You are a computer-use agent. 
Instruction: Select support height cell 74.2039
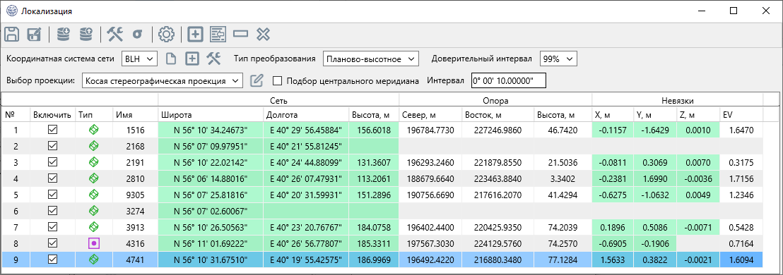coord(563,227)
